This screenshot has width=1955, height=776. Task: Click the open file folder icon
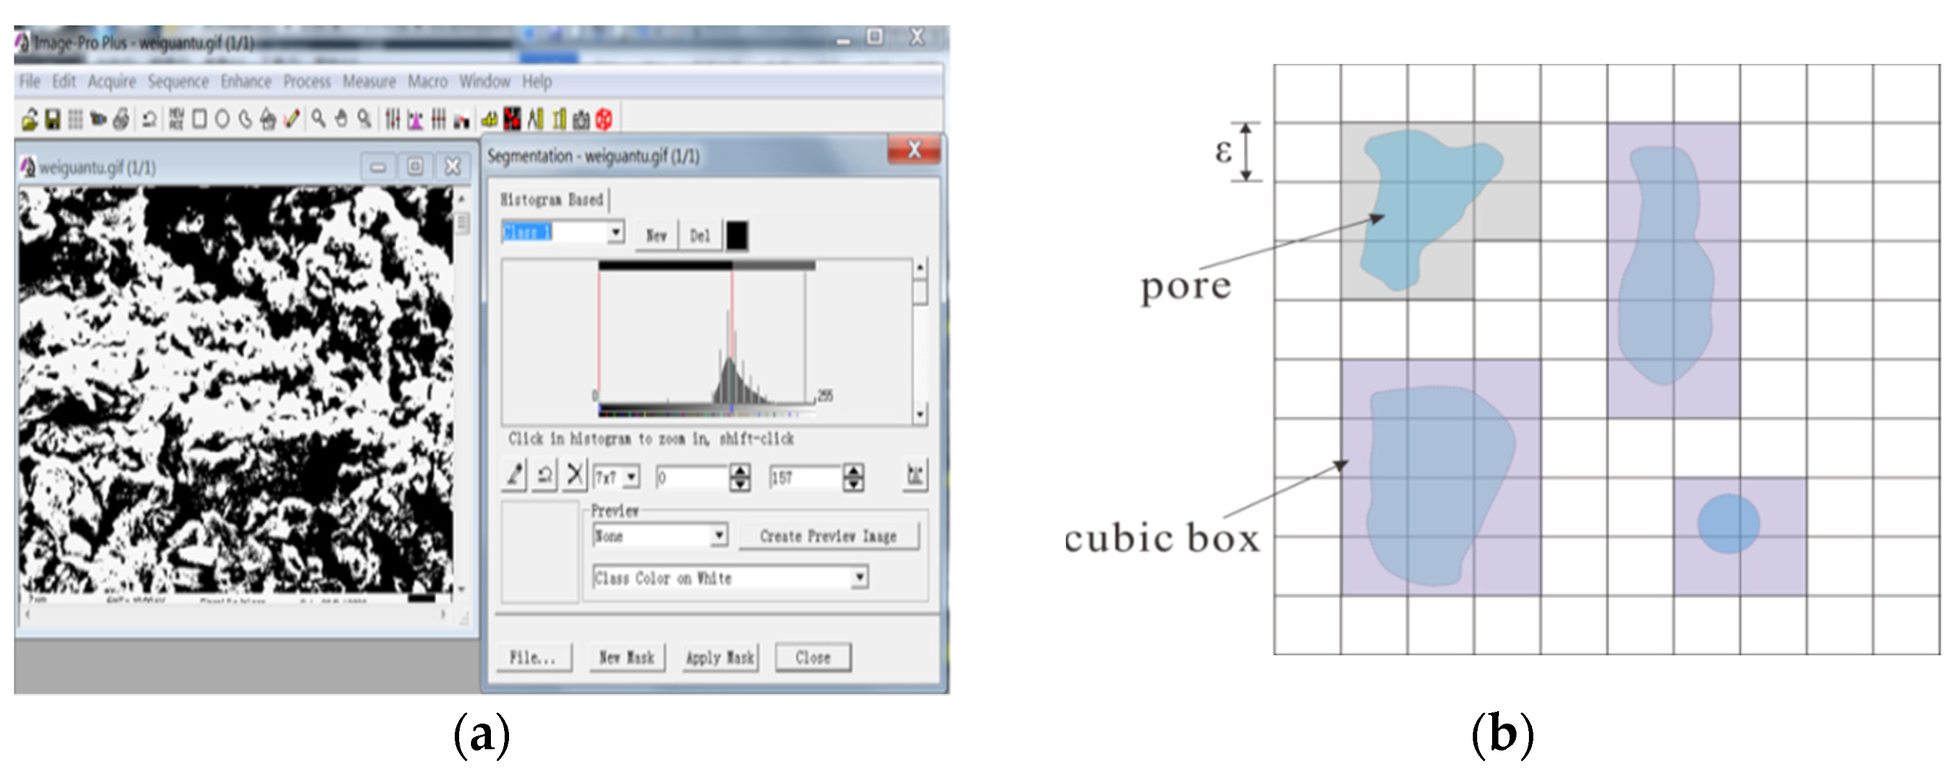[29, 119]
